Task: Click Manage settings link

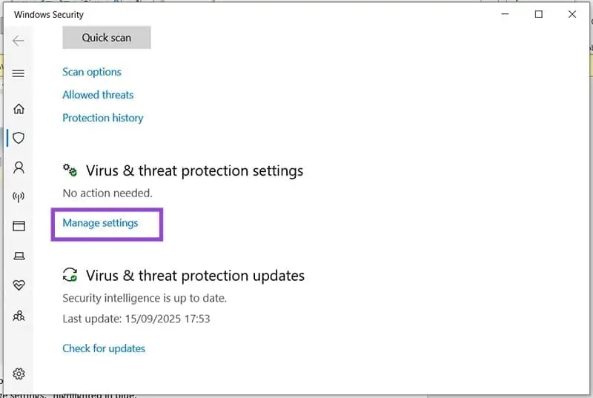Action: pyautogui.click(x=100, y=222)
